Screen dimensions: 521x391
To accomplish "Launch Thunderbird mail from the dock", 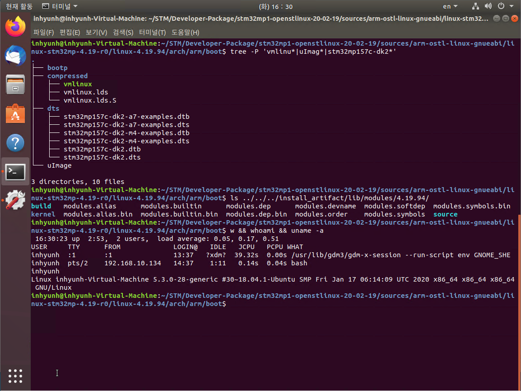I will 15,55.
